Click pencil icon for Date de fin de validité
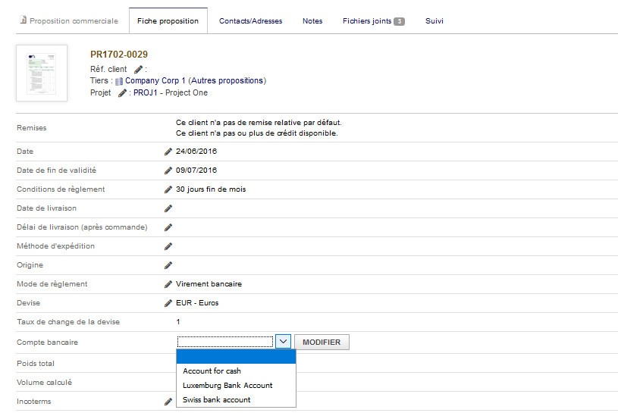The image size is (618, 416). (168, 170)
